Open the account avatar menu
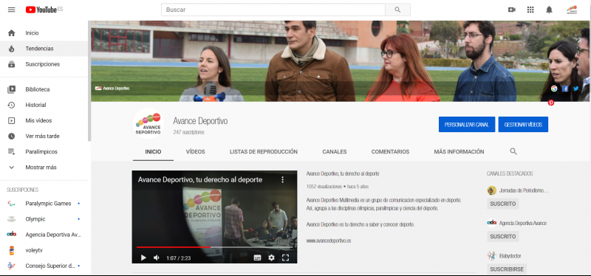The image size is (591, 276). [x=572, y=10]
